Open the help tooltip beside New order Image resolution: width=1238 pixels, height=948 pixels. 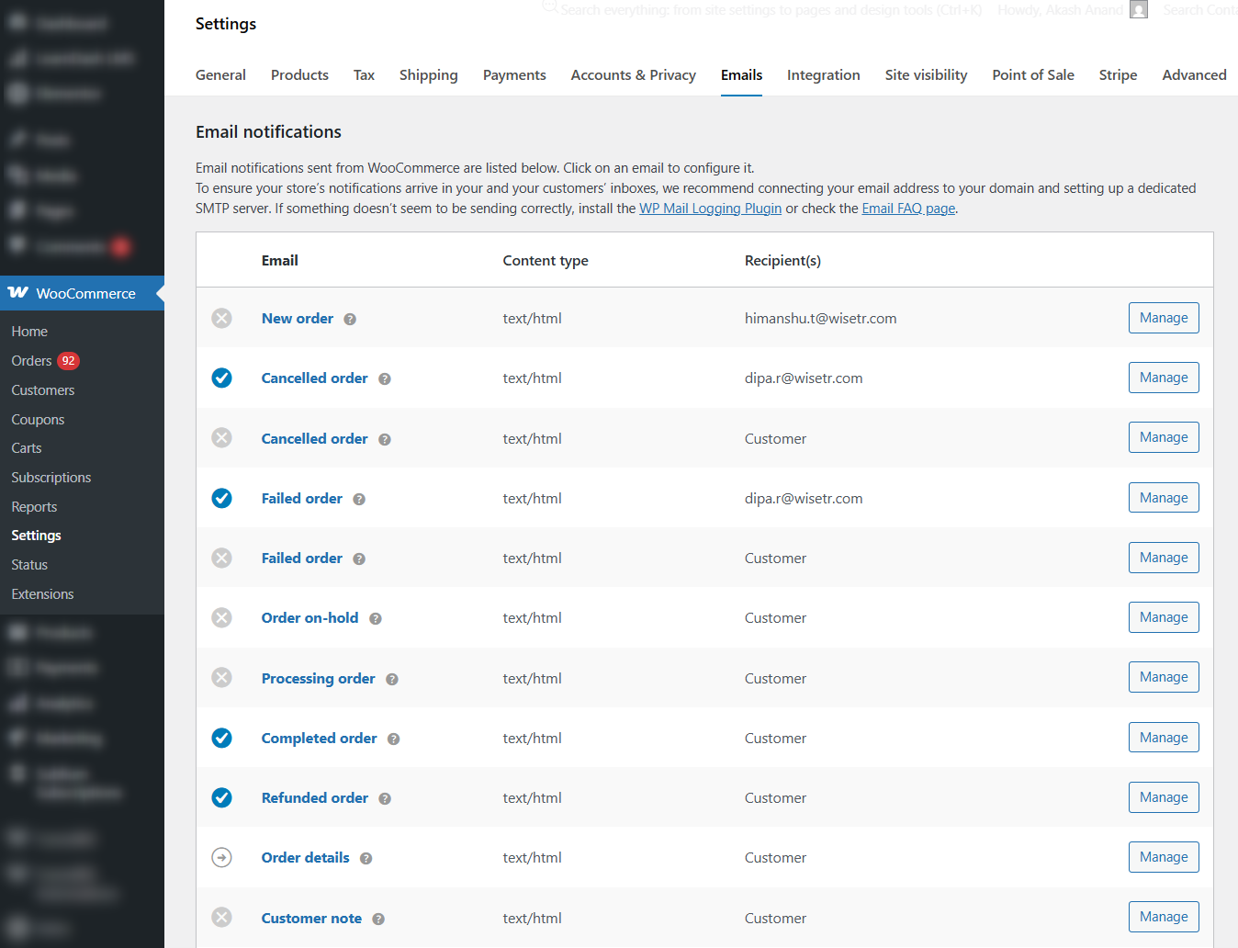tap(349, 319)
